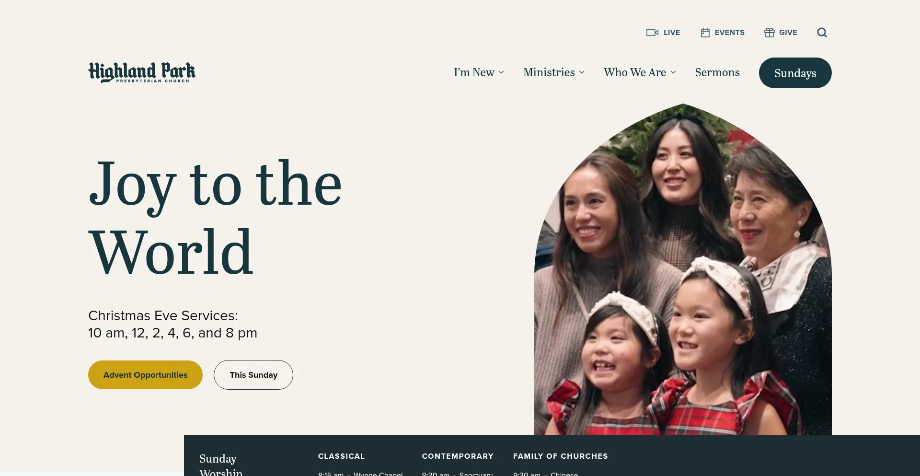Click the This Sunday button
920x476 pixels.
coord(253,375)
